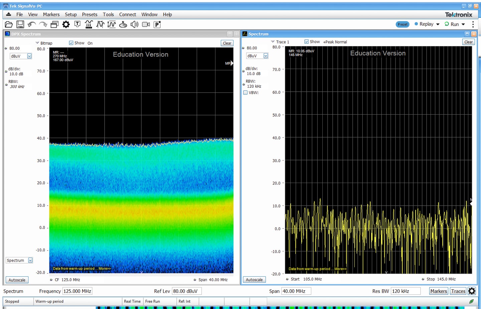Image resolution: width=481 pixels, height=309 pixels.
Task: Click the waveform with vertical cursors icon
Action: (100, 24)
